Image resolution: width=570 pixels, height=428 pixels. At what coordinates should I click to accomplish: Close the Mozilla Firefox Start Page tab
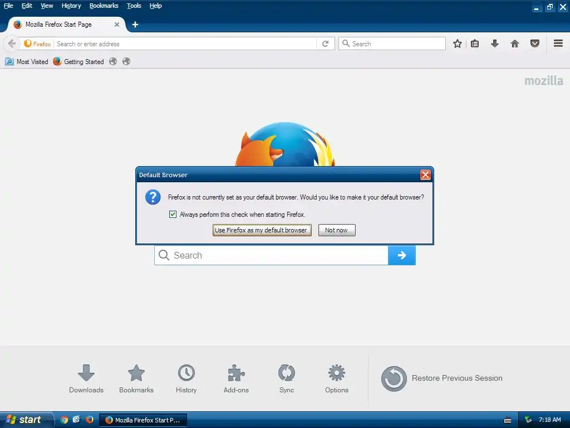(x=117, y=25)
